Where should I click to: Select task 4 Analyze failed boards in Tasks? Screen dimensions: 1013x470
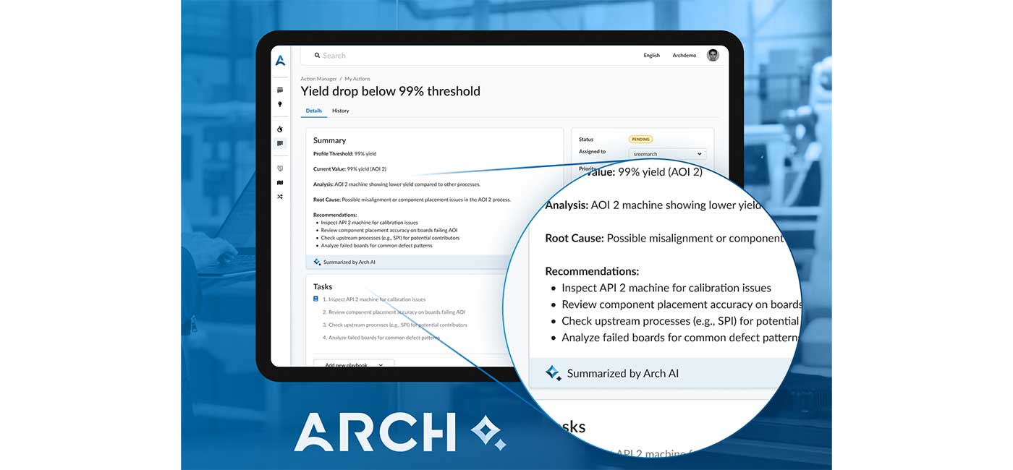pyautogui.click(x=381, y=338)
